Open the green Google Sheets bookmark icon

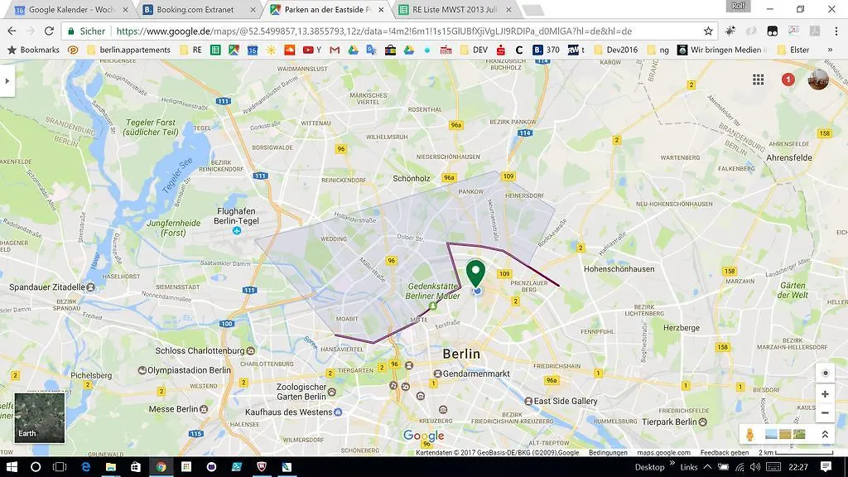click(215, 50)
